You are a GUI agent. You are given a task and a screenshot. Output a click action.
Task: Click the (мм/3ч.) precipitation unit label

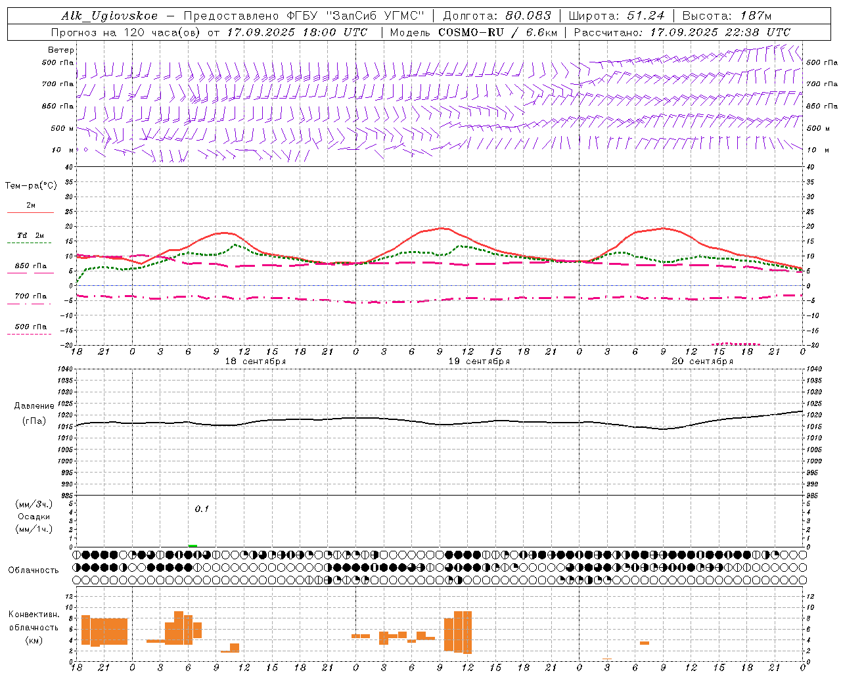34,504
